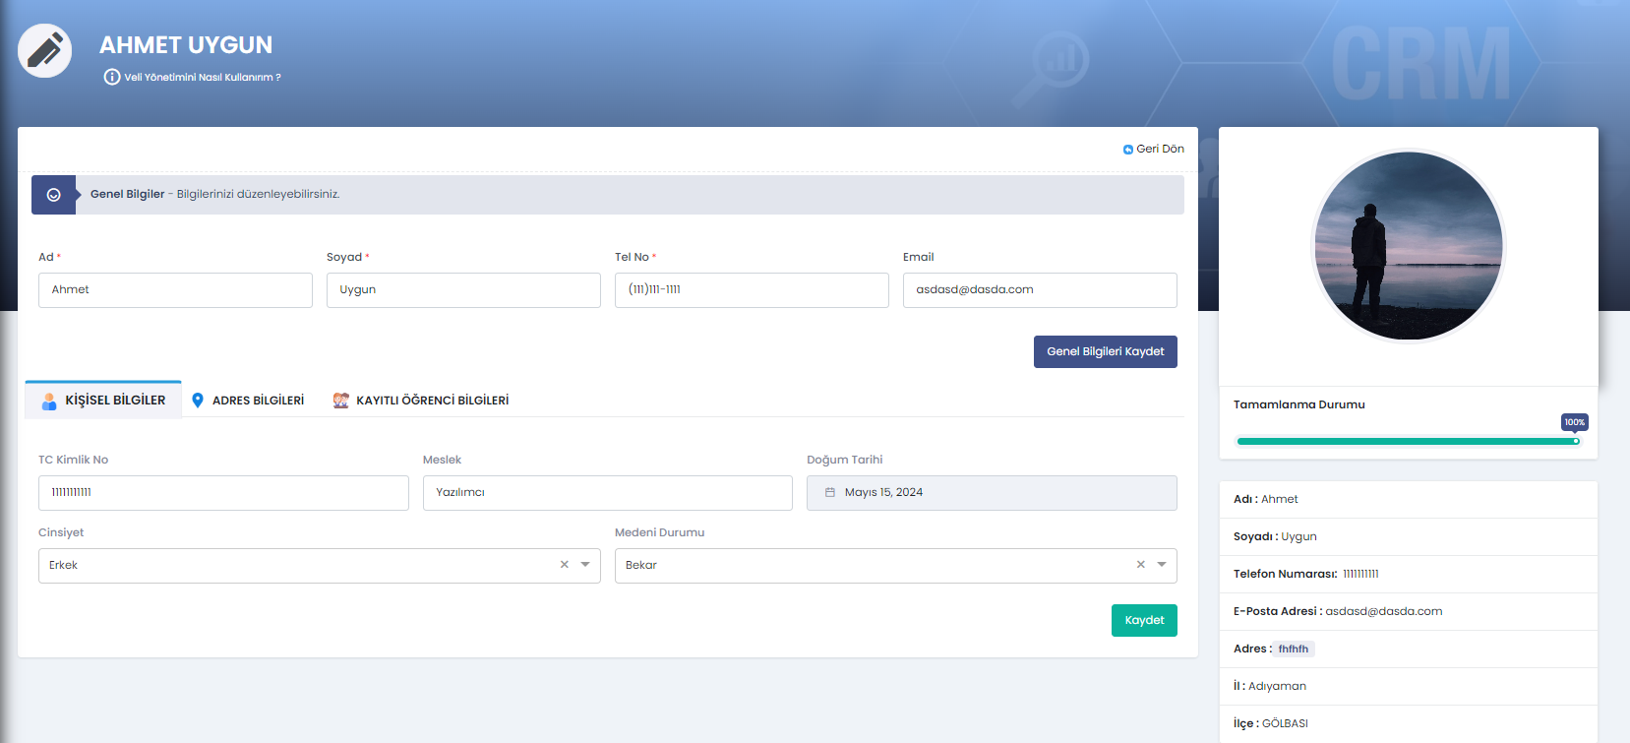Open the Medeni Durumu combo box showing Bekar

(x=896, y=566)
